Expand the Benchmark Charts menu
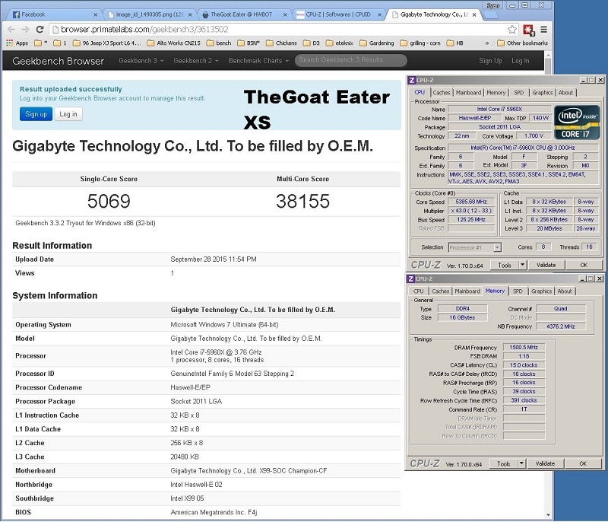This screenshot has height=522, width=608. coord(258,61)
